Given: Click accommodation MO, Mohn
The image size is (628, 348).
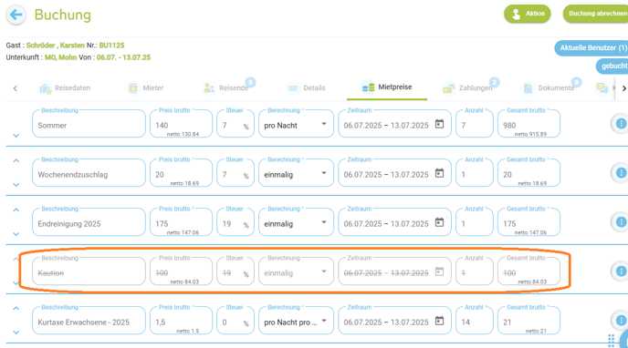Looking at the screenshot, I should click(x=60, y=57).
